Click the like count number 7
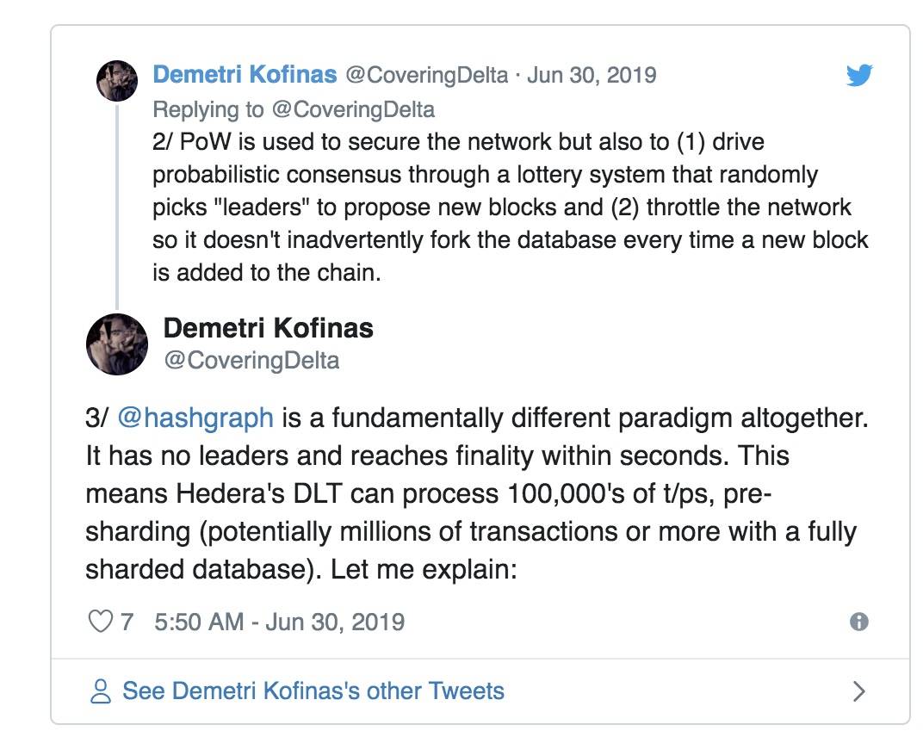This screenshot has height=737, width=923. [127, 622]
